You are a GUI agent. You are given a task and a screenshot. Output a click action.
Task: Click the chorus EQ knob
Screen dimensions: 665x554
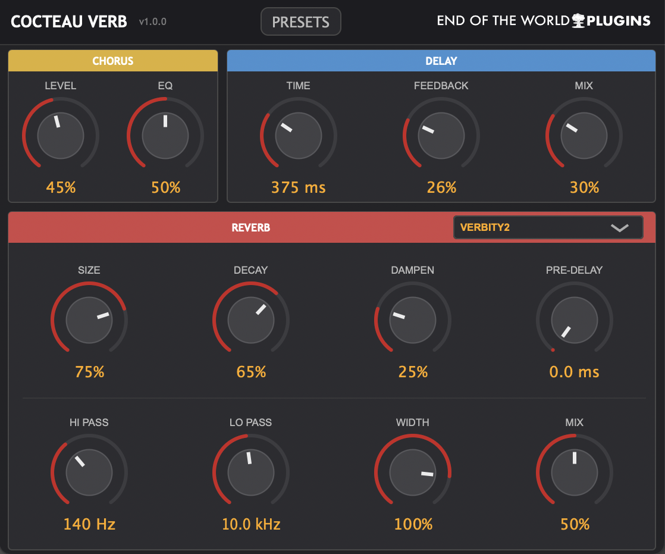pyautogui.click(x=165, y=135)
